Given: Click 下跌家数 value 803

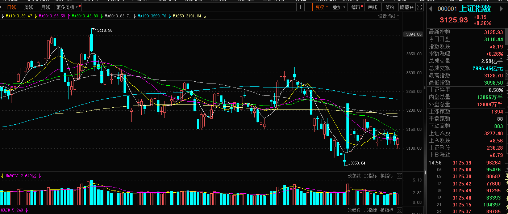Looking at the screenshot, I should 499,126.
